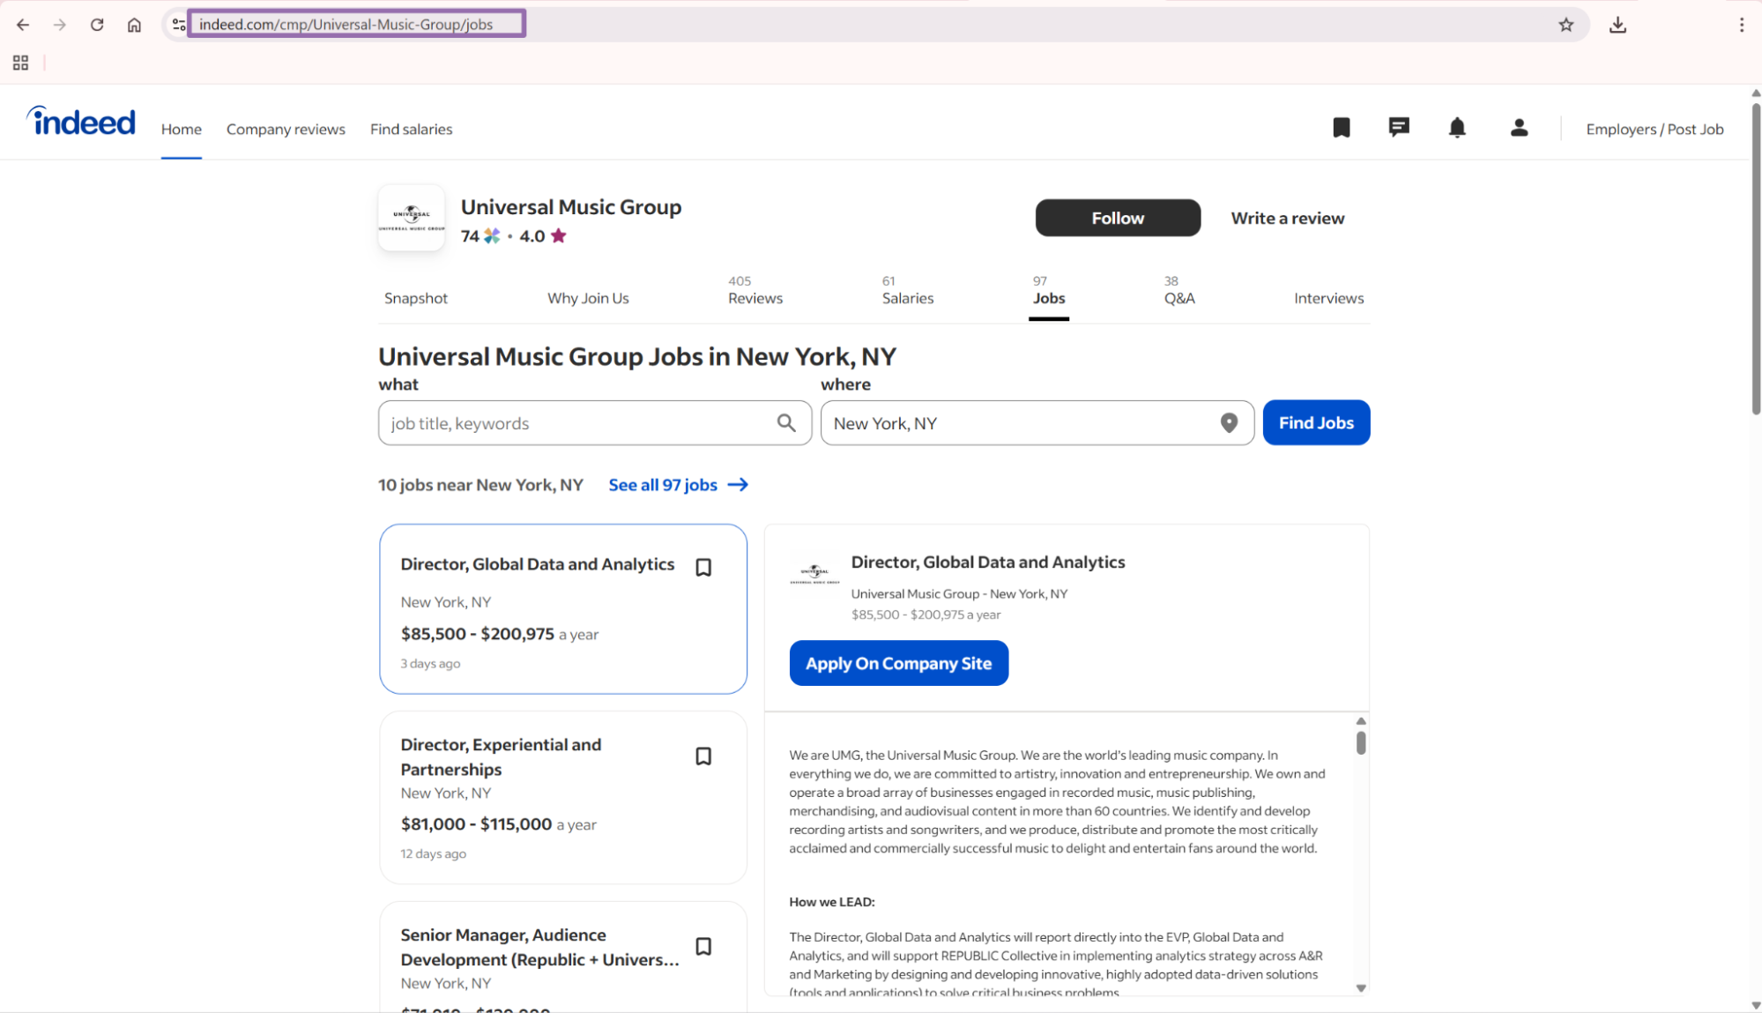
Task: Open Company reviews in the top nav
Action: click(286, 129)
